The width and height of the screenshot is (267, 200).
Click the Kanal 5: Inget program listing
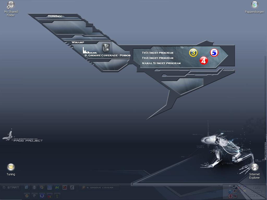click(161, 63)
